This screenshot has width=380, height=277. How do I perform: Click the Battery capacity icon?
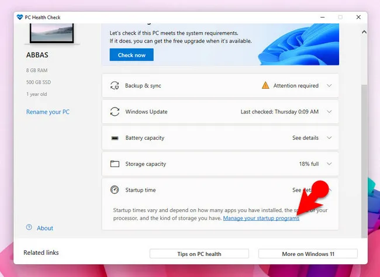115,138
